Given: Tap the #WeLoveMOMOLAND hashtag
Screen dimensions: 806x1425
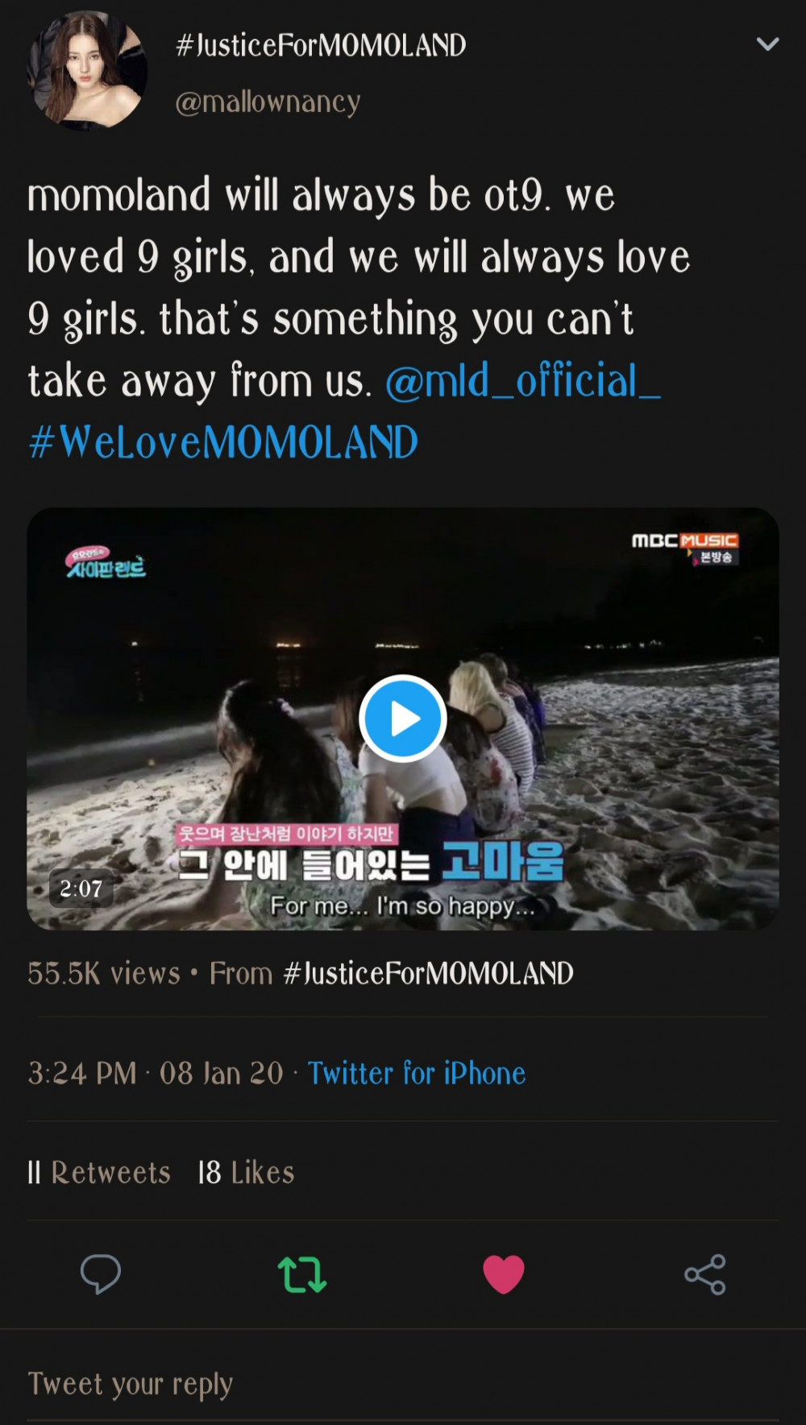Looking at the screenshot, I should coord(223,441).
